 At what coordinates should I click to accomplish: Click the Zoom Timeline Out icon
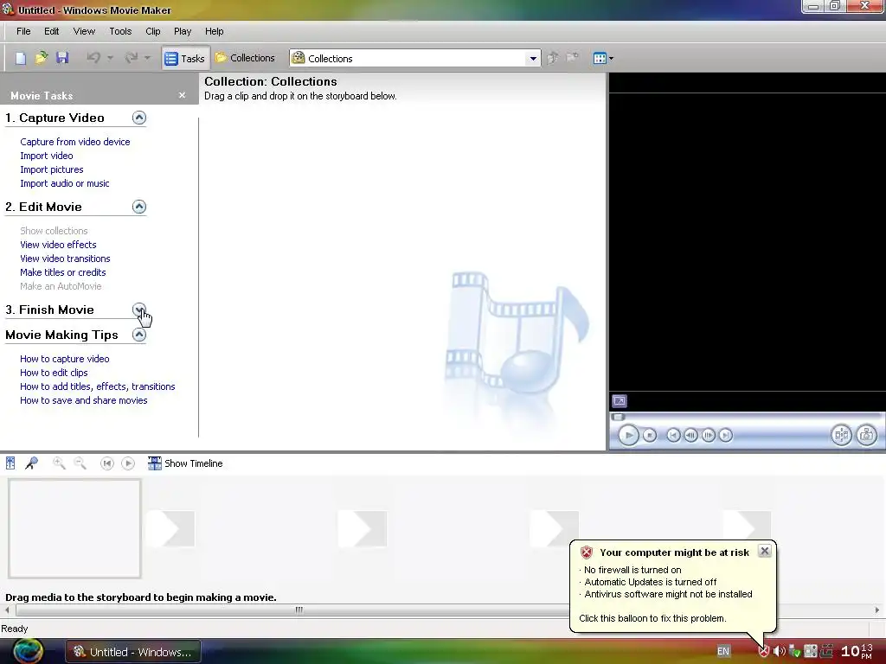80,463
